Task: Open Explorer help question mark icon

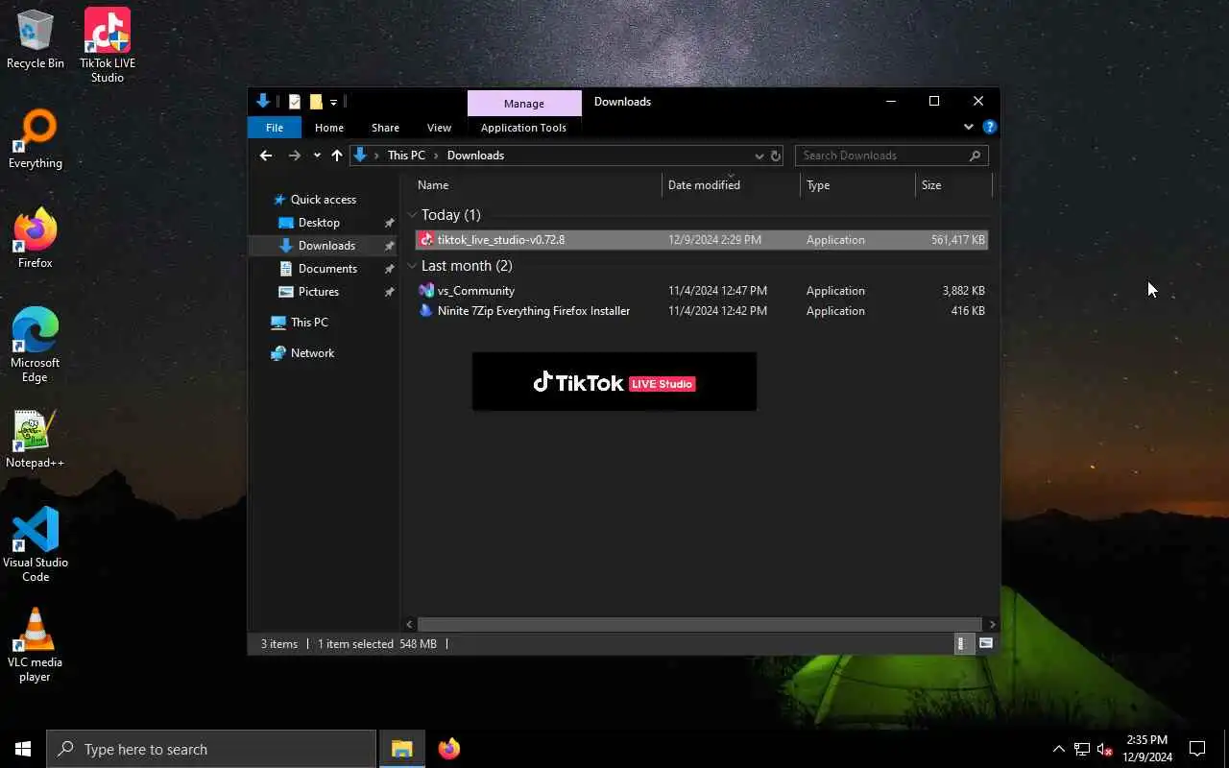Action: [990, 127]
